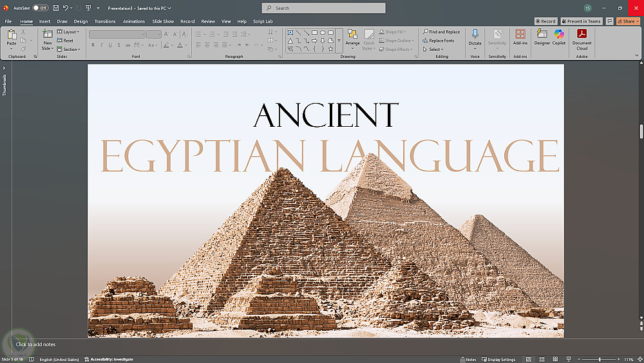Launch Copilot from the ribbon

(559, 34)
